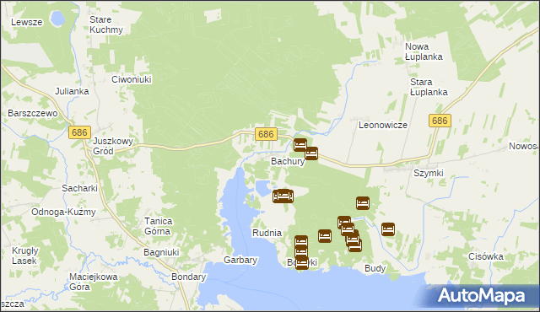Viewport: 540px width, 312px height.
Task: Click the lowest hotel icon of the diagonal cluster above Budy
Action: [x=355, y=245]
